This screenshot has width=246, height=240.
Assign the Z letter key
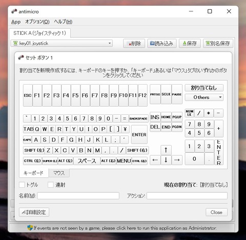pyautogui.click(x=49, y=150)
